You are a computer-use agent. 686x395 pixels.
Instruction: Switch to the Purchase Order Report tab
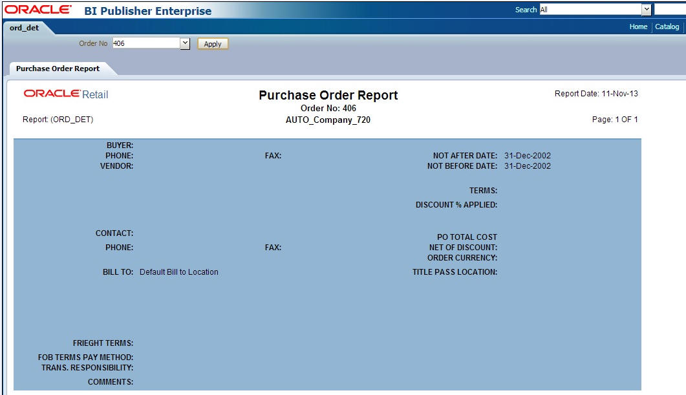click(58, 69)
